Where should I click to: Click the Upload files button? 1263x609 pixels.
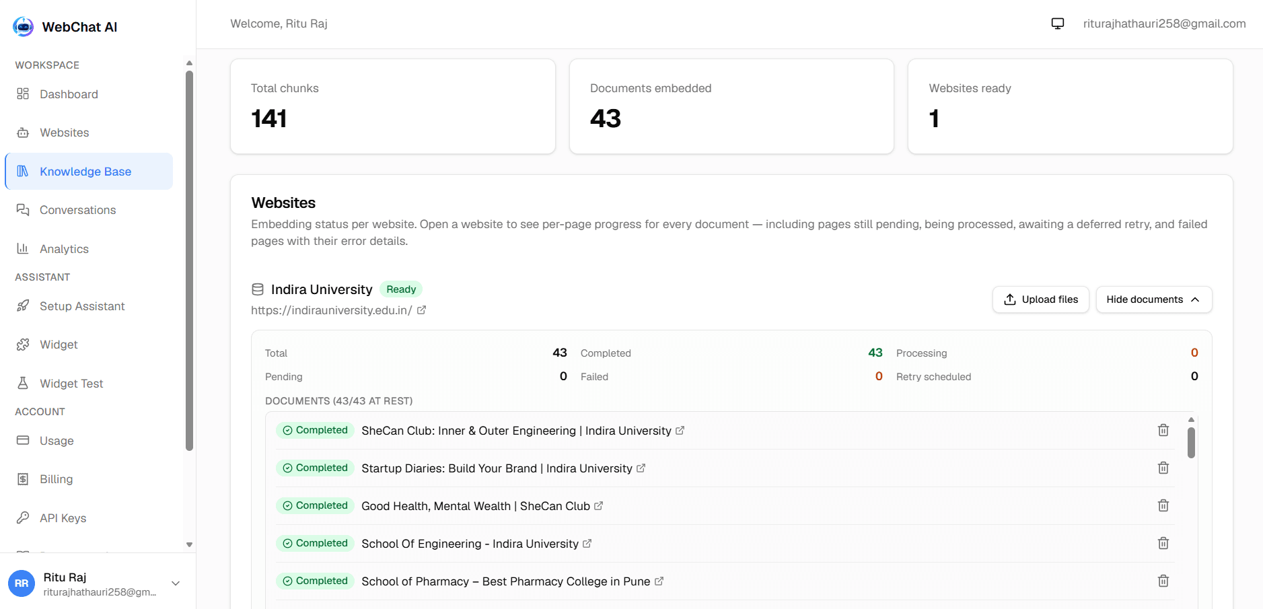tap(1041, 299)
